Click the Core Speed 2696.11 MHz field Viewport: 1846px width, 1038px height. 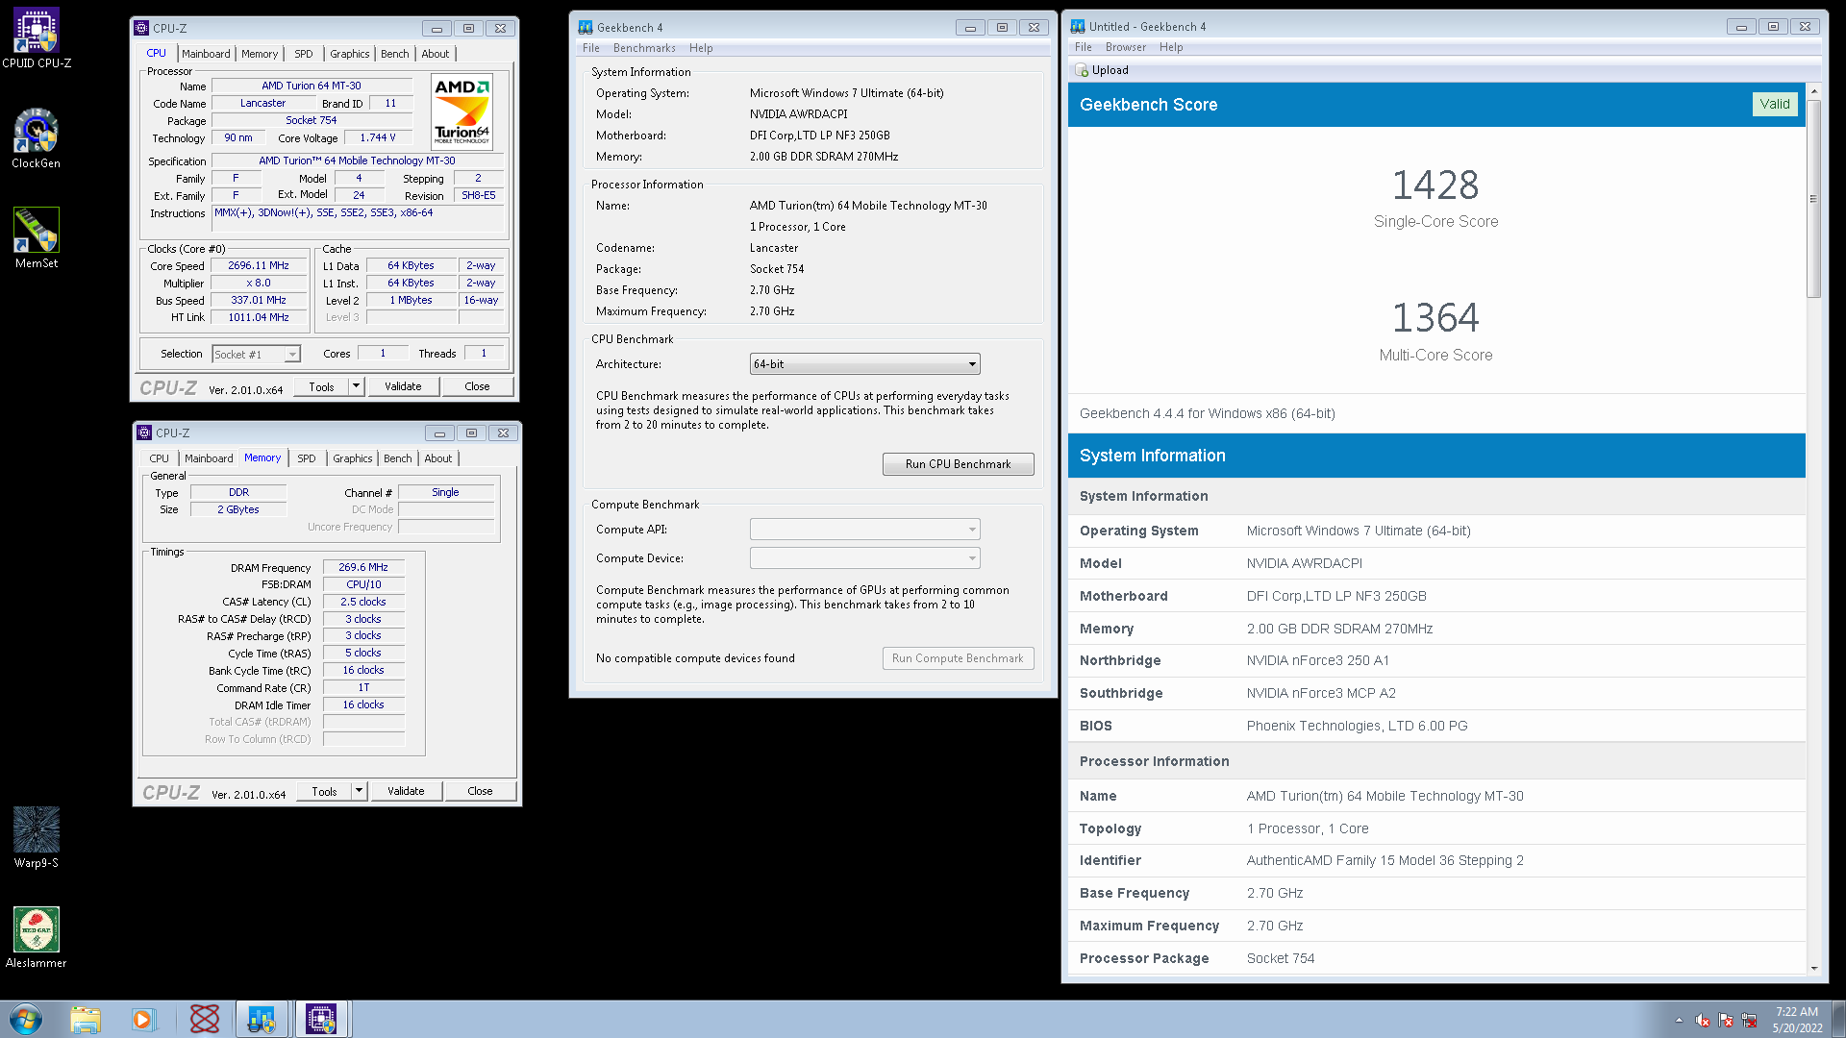tap(258, 266)
